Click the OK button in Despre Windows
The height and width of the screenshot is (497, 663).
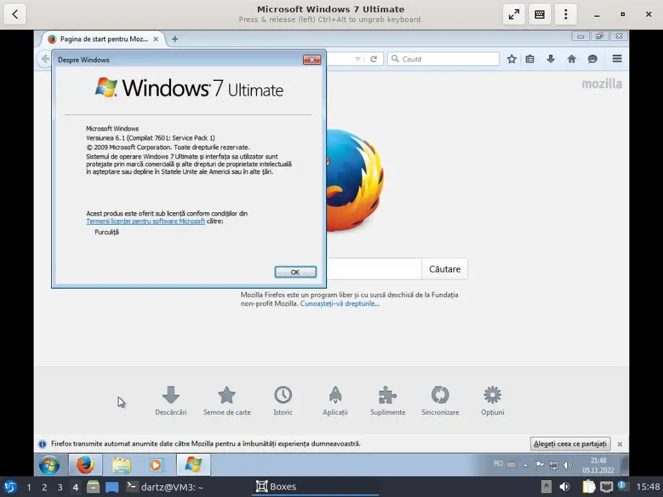tap(295, 272)
